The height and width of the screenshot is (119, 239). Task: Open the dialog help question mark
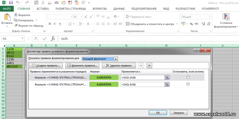197,50
